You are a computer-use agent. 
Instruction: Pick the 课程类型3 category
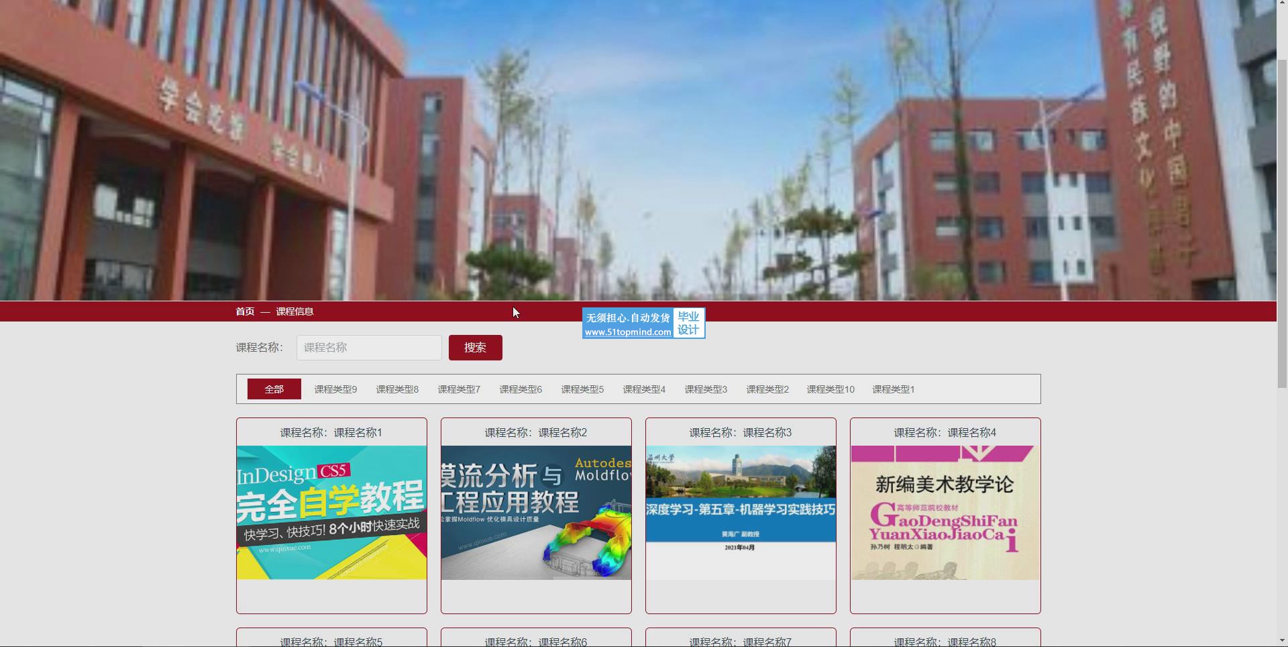tap(706, 389)
